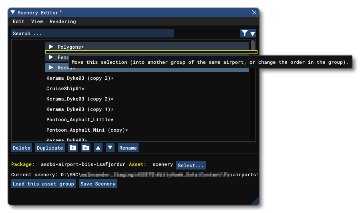
Task: Close the Scenery Editor window
Action: pos(254,13)
